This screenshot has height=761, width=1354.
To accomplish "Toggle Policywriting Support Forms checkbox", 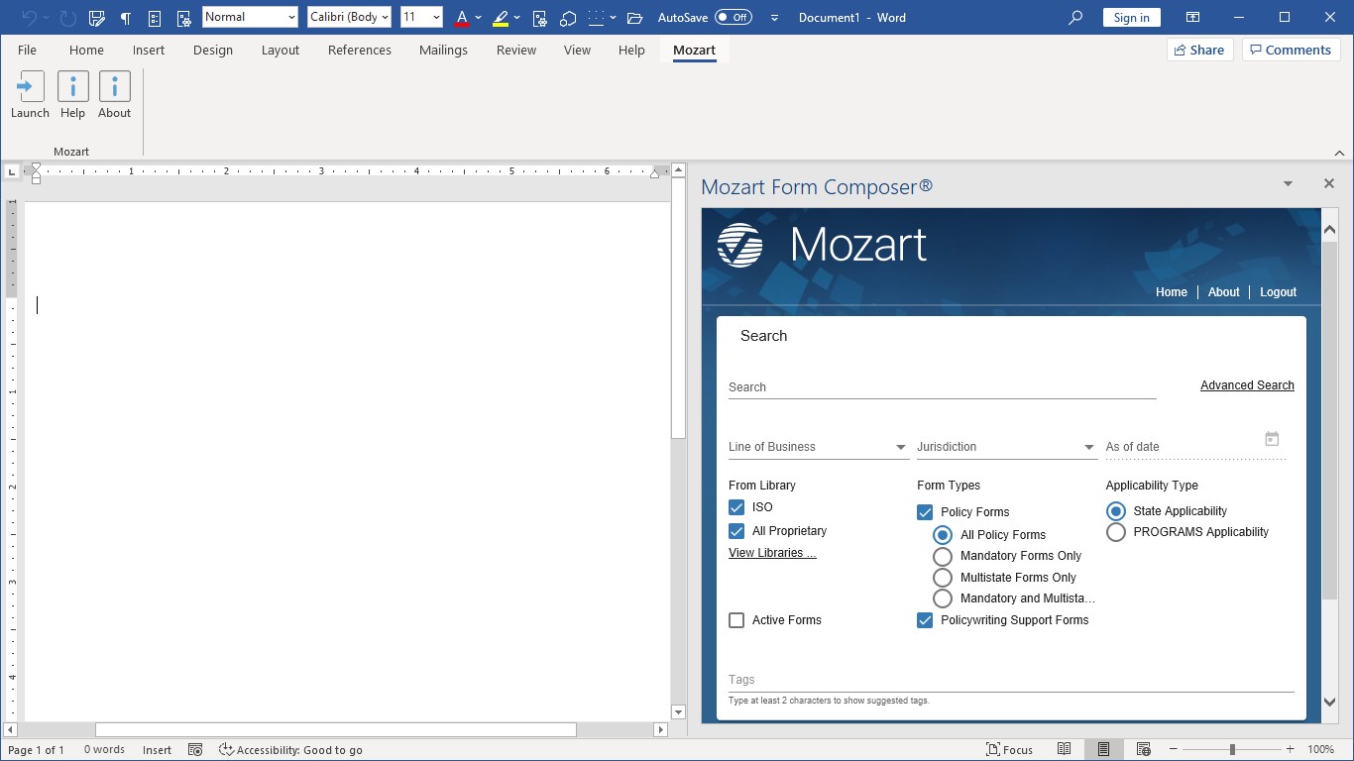I will coord(925,620).
